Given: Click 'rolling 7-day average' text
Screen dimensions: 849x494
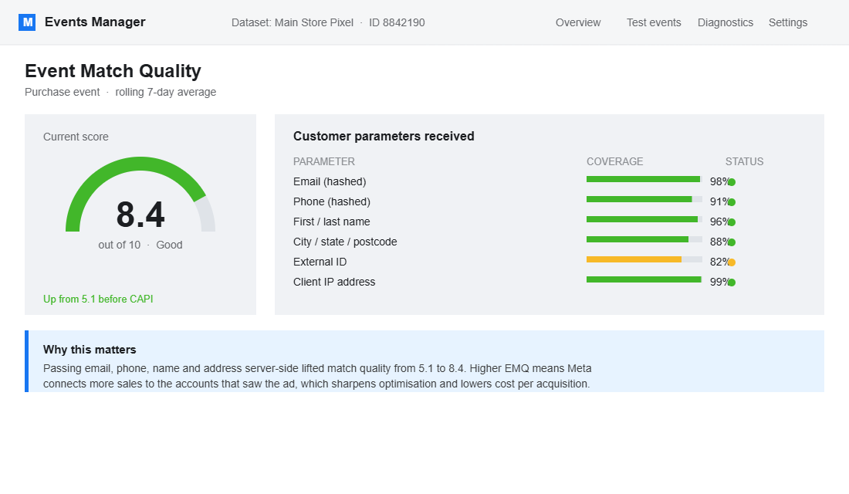Looking at the screenshot, I should tap(166, 92).
